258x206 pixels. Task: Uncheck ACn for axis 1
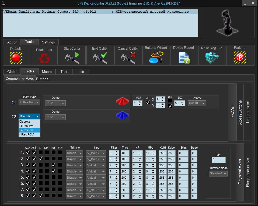(28, 152)
